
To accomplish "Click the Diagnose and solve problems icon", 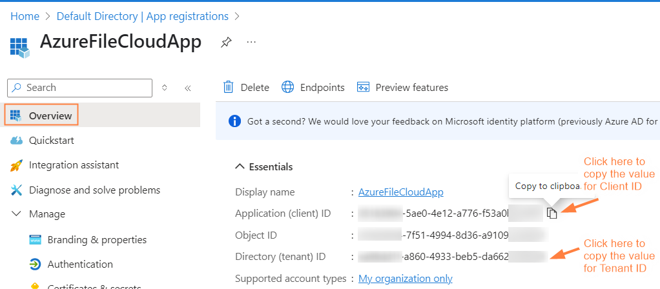I will [x=17, y=190].
